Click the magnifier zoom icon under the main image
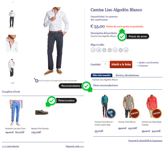Image resolution: width=166 pixels, height=151 pixels. click(x=36, y=80)
